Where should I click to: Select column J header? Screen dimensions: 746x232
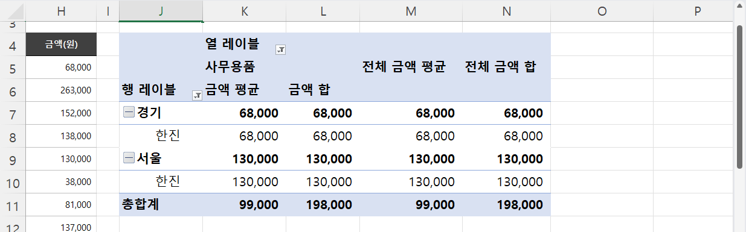coord(161,10)
